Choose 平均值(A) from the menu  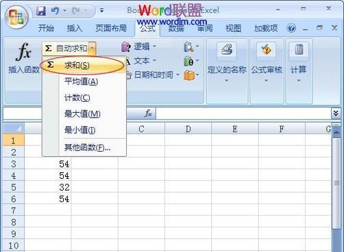(84, 81)
